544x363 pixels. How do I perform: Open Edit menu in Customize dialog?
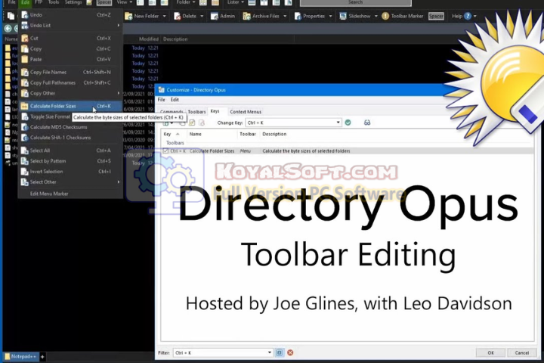pyautogui.click(x=175, y=100)
